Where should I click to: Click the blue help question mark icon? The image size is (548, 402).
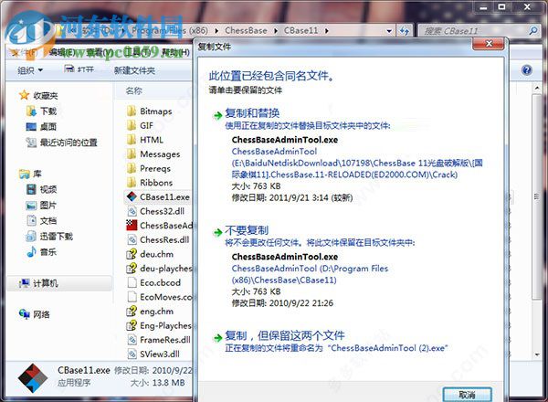pyautogui.click(x=526, y=70)
